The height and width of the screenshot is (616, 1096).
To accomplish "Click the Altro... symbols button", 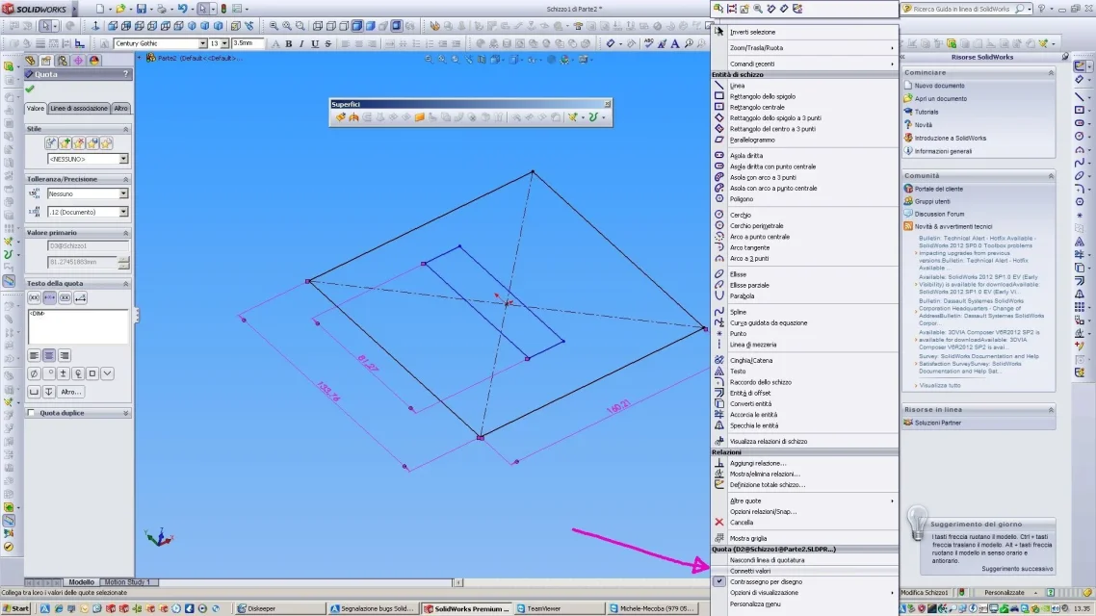I will point(70,392).
